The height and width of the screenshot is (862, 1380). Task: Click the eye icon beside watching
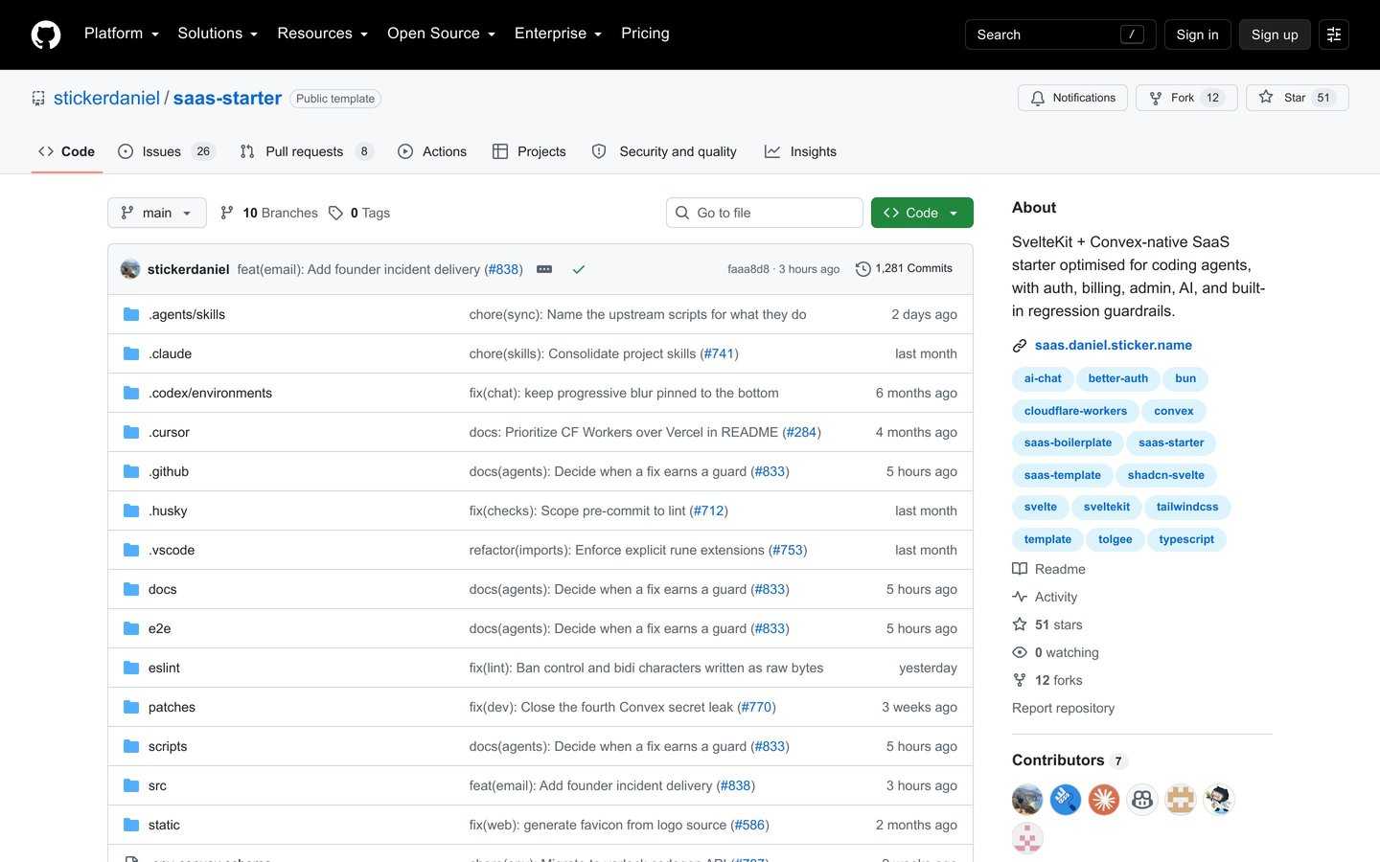pyautogui.click(x=1020, y=652)
